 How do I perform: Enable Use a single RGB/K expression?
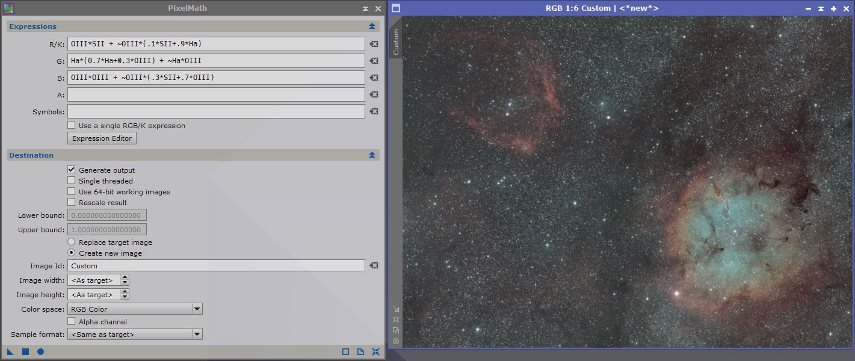tap(71, 125)
